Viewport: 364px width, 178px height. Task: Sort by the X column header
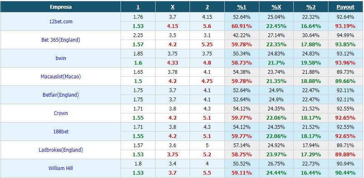[172, 7]
